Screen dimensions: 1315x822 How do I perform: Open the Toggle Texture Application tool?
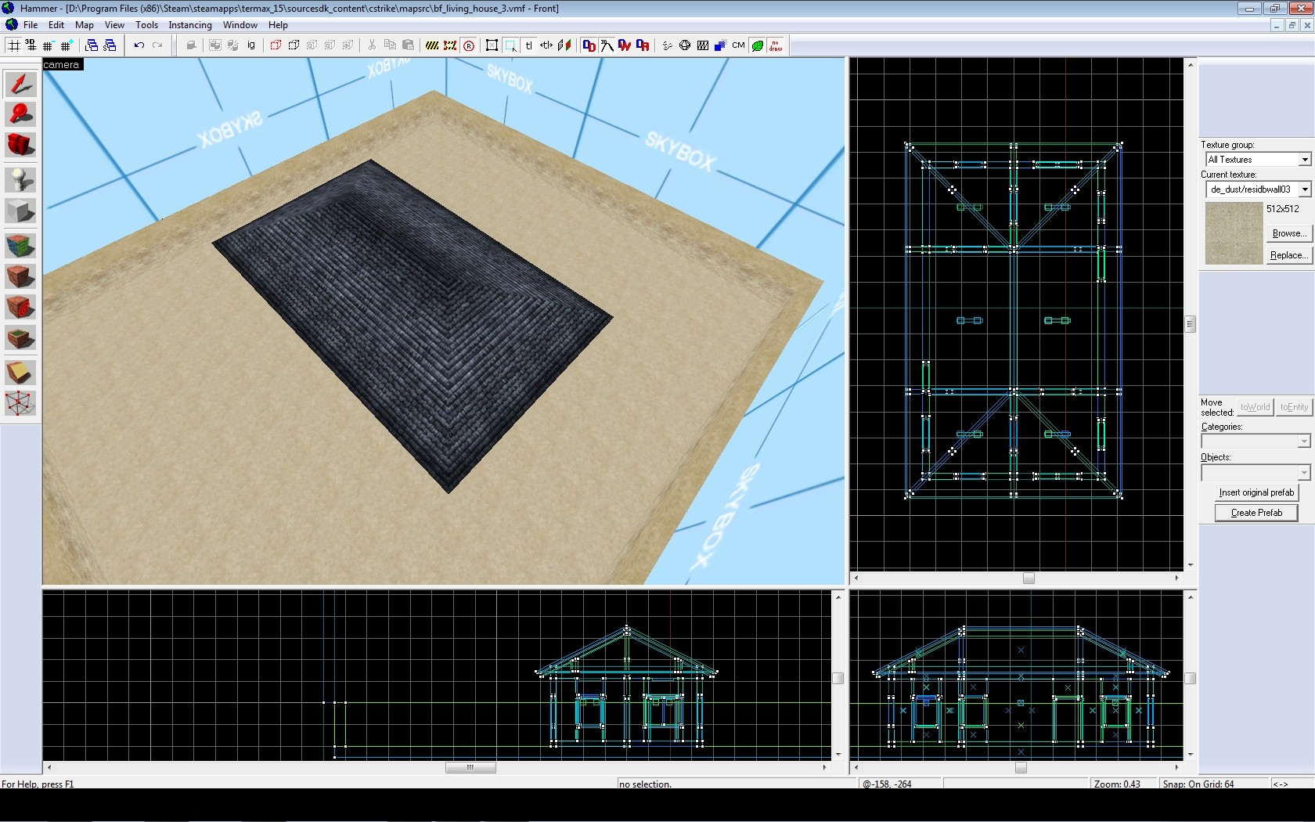[20, 246]
